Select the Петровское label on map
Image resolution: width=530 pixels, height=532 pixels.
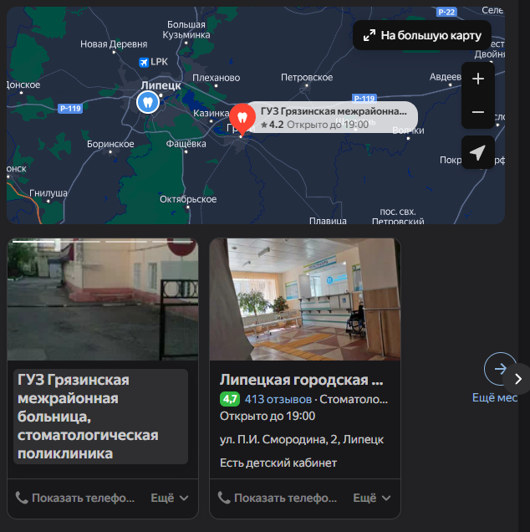pos(307,77)
